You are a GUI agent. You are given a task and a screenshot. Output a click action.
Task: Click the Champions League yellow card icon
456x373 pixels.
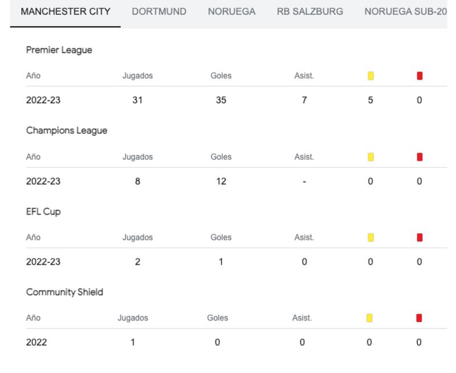click(x=370, y=157)
